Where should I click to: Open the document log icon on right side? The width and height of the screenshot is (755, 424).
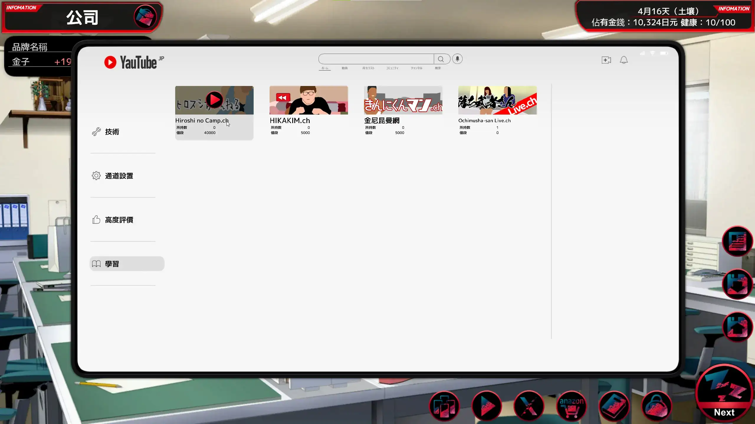(738, 241)
